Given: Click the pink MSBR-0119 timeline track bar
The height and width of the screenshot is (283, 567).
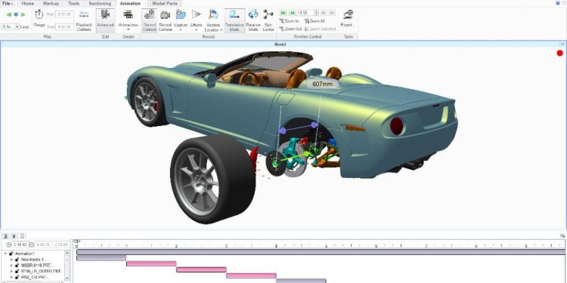Looking at the screenshot, I should (151, 263).
